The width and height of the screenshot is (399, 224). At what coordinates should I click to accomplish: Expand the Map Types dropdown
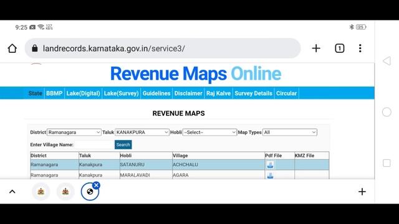[290, 133]
